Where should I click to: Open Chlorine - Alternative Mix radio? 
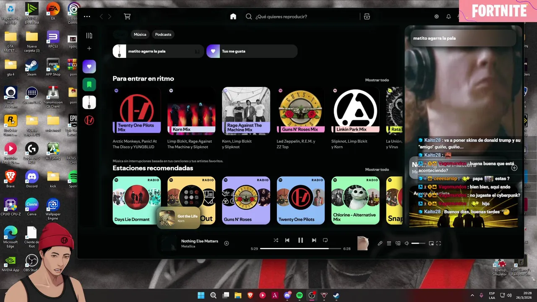click(x=355, y=200)
